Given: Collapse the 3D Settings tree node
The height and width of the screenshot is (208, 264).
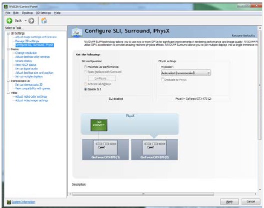Looking at the screenshot, I should click(8, 33).
